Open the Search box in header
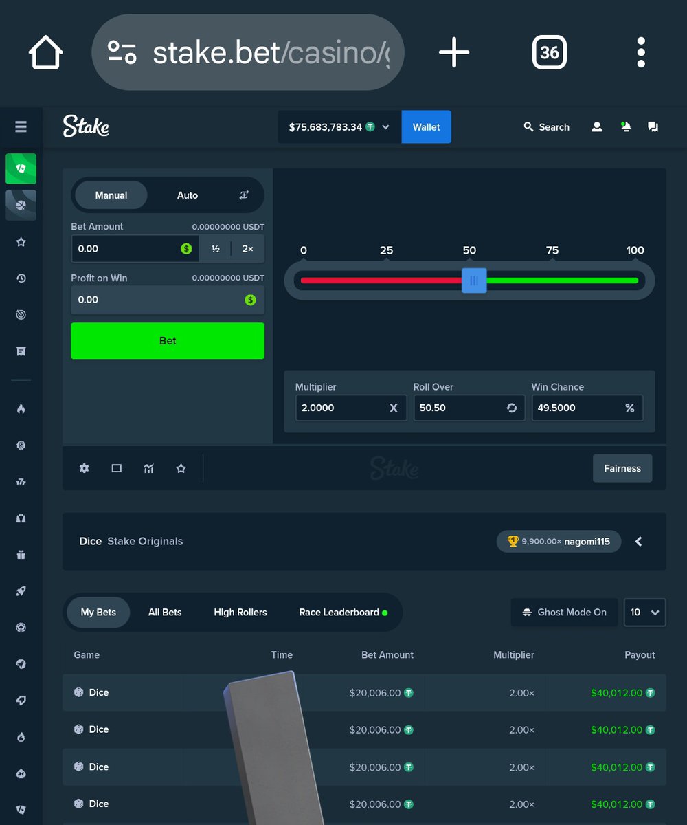Image resolution: width=687 pixels, height=825 pixels. tap(546, 127)
